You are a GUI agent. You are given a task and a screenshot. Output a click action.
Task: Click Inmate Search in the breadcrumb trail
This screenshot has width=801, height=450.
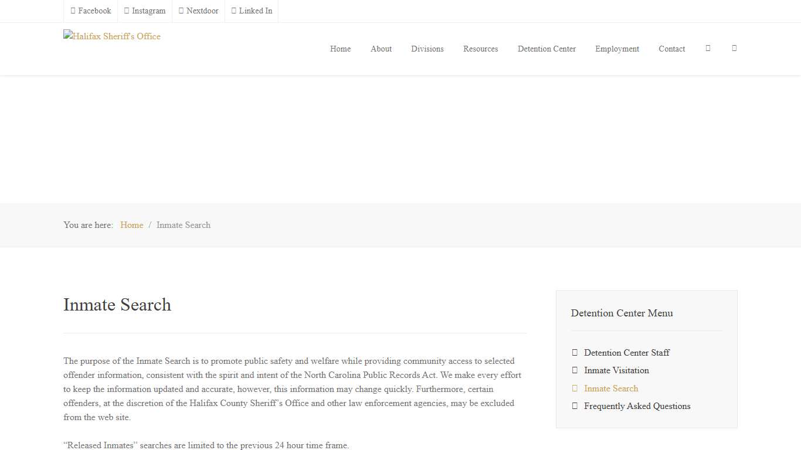[x=183, y=225]
